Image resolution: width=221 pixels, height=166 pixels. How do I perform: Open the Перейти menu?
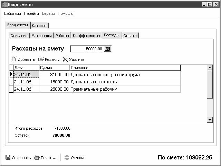coord(31,13)
